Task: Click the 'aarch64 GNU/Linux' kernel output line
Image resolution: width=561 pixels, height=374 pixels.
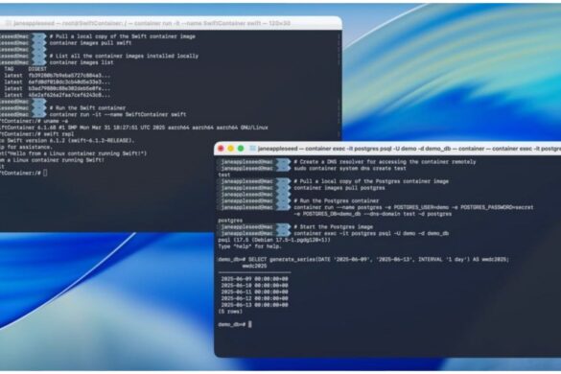Action: pyautogui.click(x=134, y=128)
